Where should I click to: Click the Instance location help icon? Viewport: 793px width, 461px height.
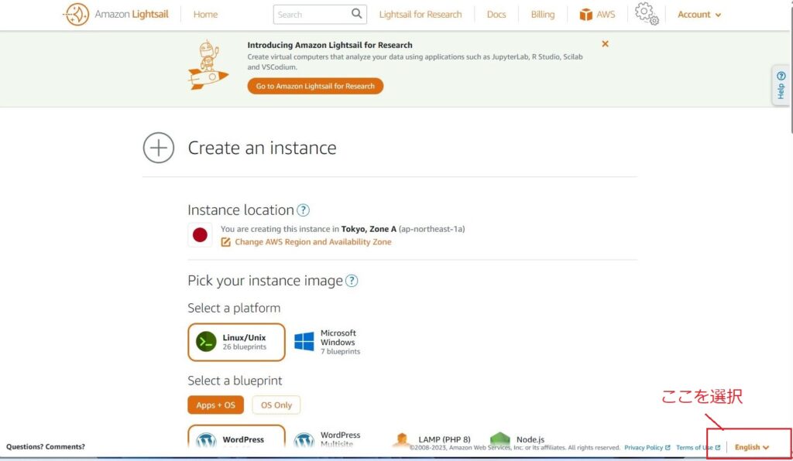coord(303,210)
